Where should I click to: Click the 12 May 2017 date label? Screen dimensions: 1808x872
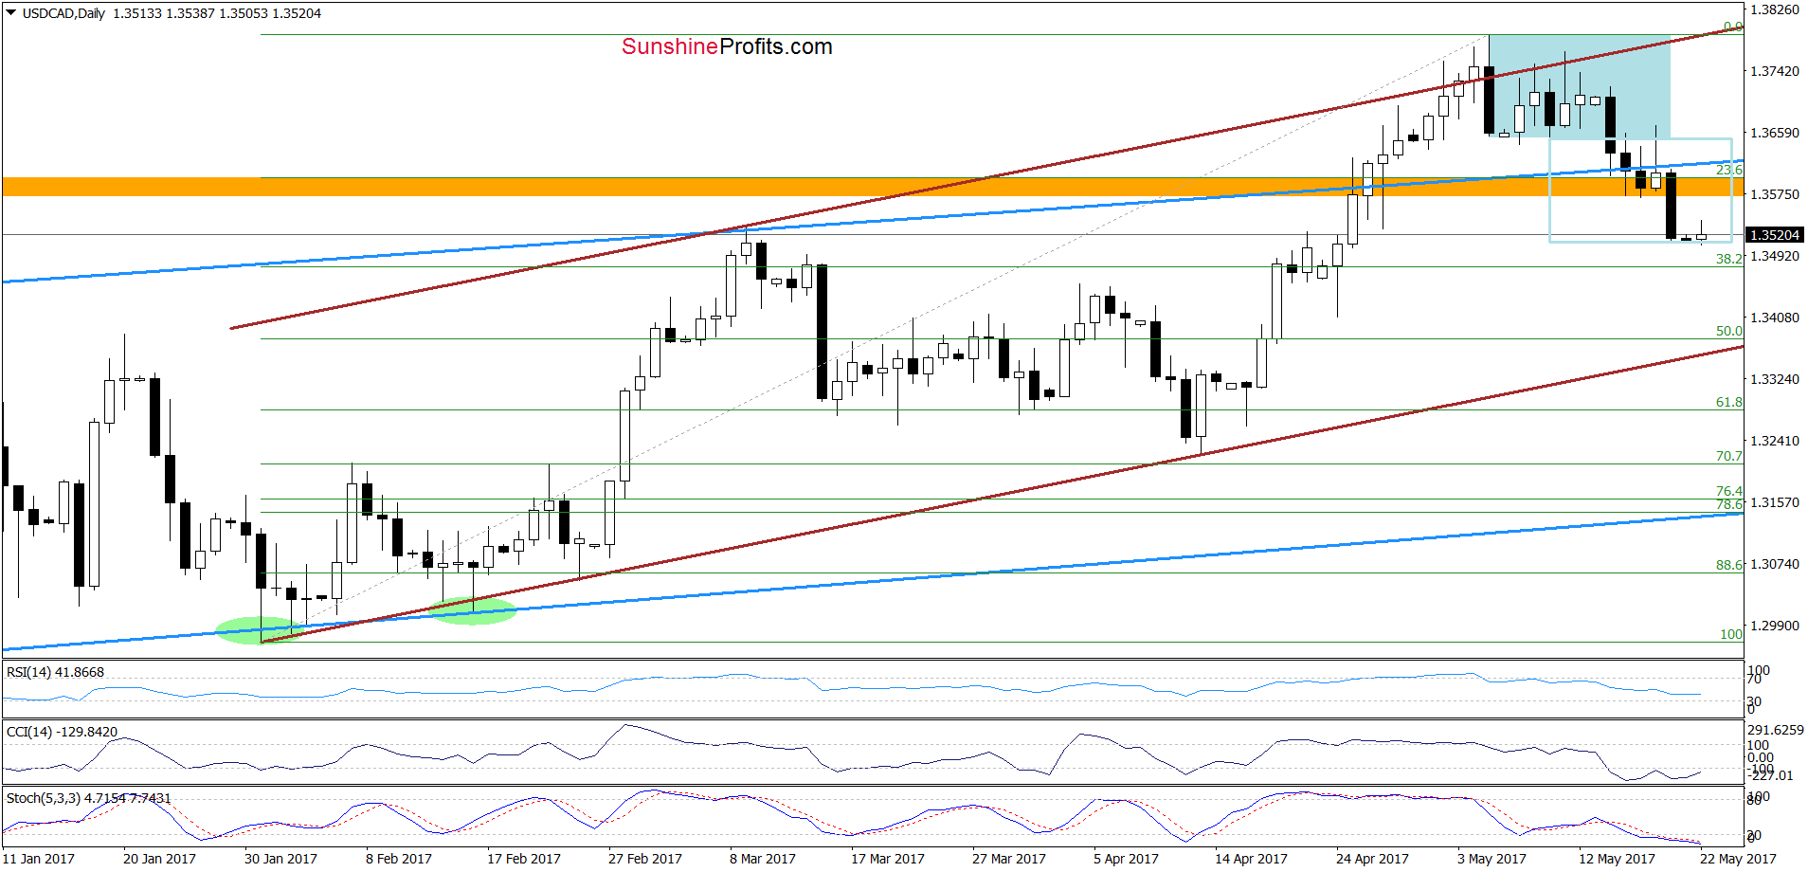click(x=1617, y=859)
